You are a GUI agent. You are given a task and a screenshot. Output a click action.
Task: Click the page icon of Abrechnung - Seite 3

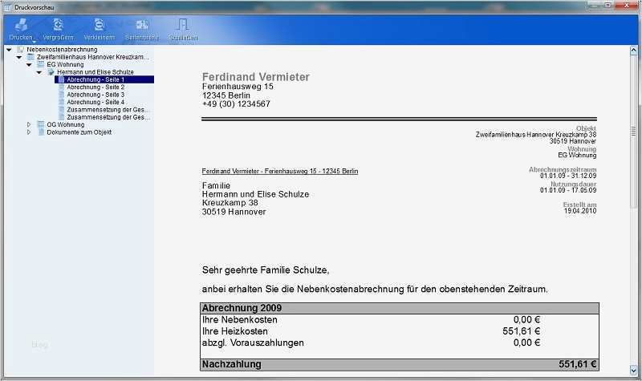pyautogui.click(x=61, y=95)
